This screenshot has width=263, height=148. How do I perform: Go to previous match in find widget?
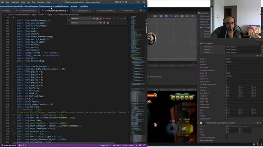(x=114, y=18)
